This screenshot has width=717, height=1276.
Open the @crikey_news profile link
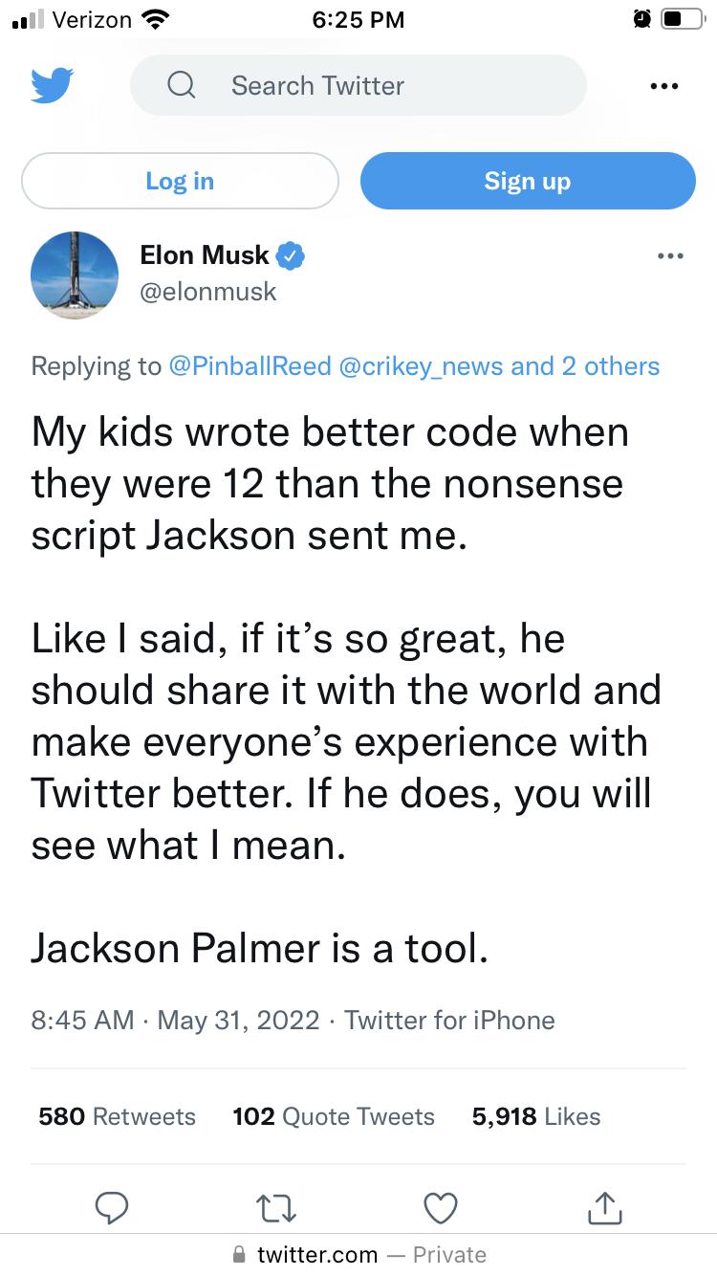click(419, 366)
